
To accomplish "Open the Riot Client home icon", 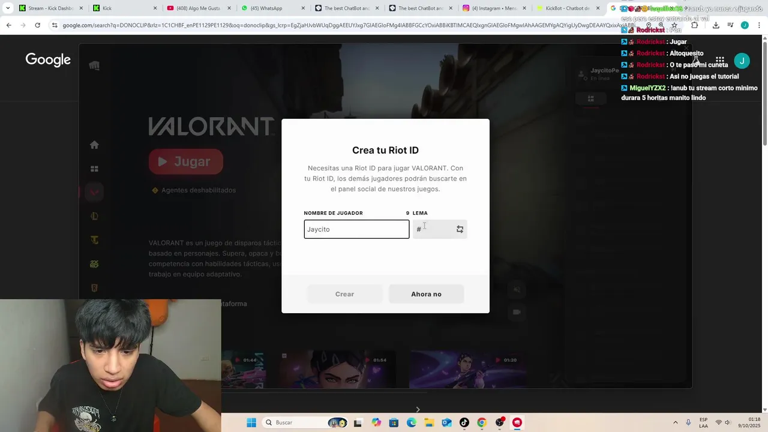I will click(x=94, y=145).
